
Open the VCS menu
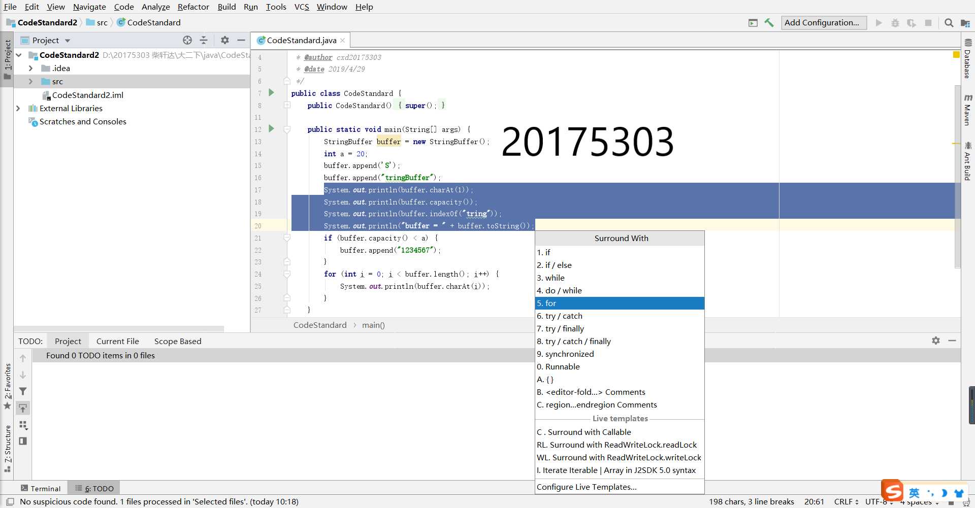click(302, 7)
